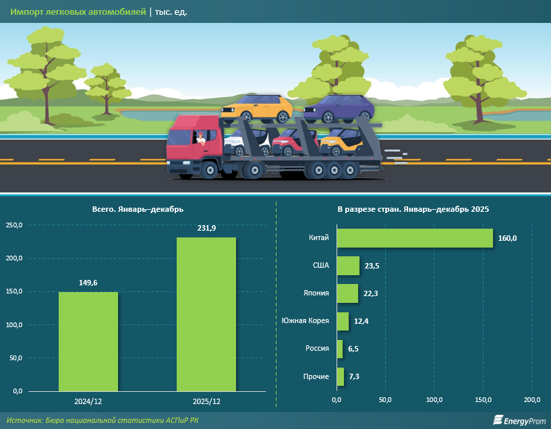Viewport: 551px width, 429px height.
Task: Select the 2024/12 green bar
Action: (88, 341)
